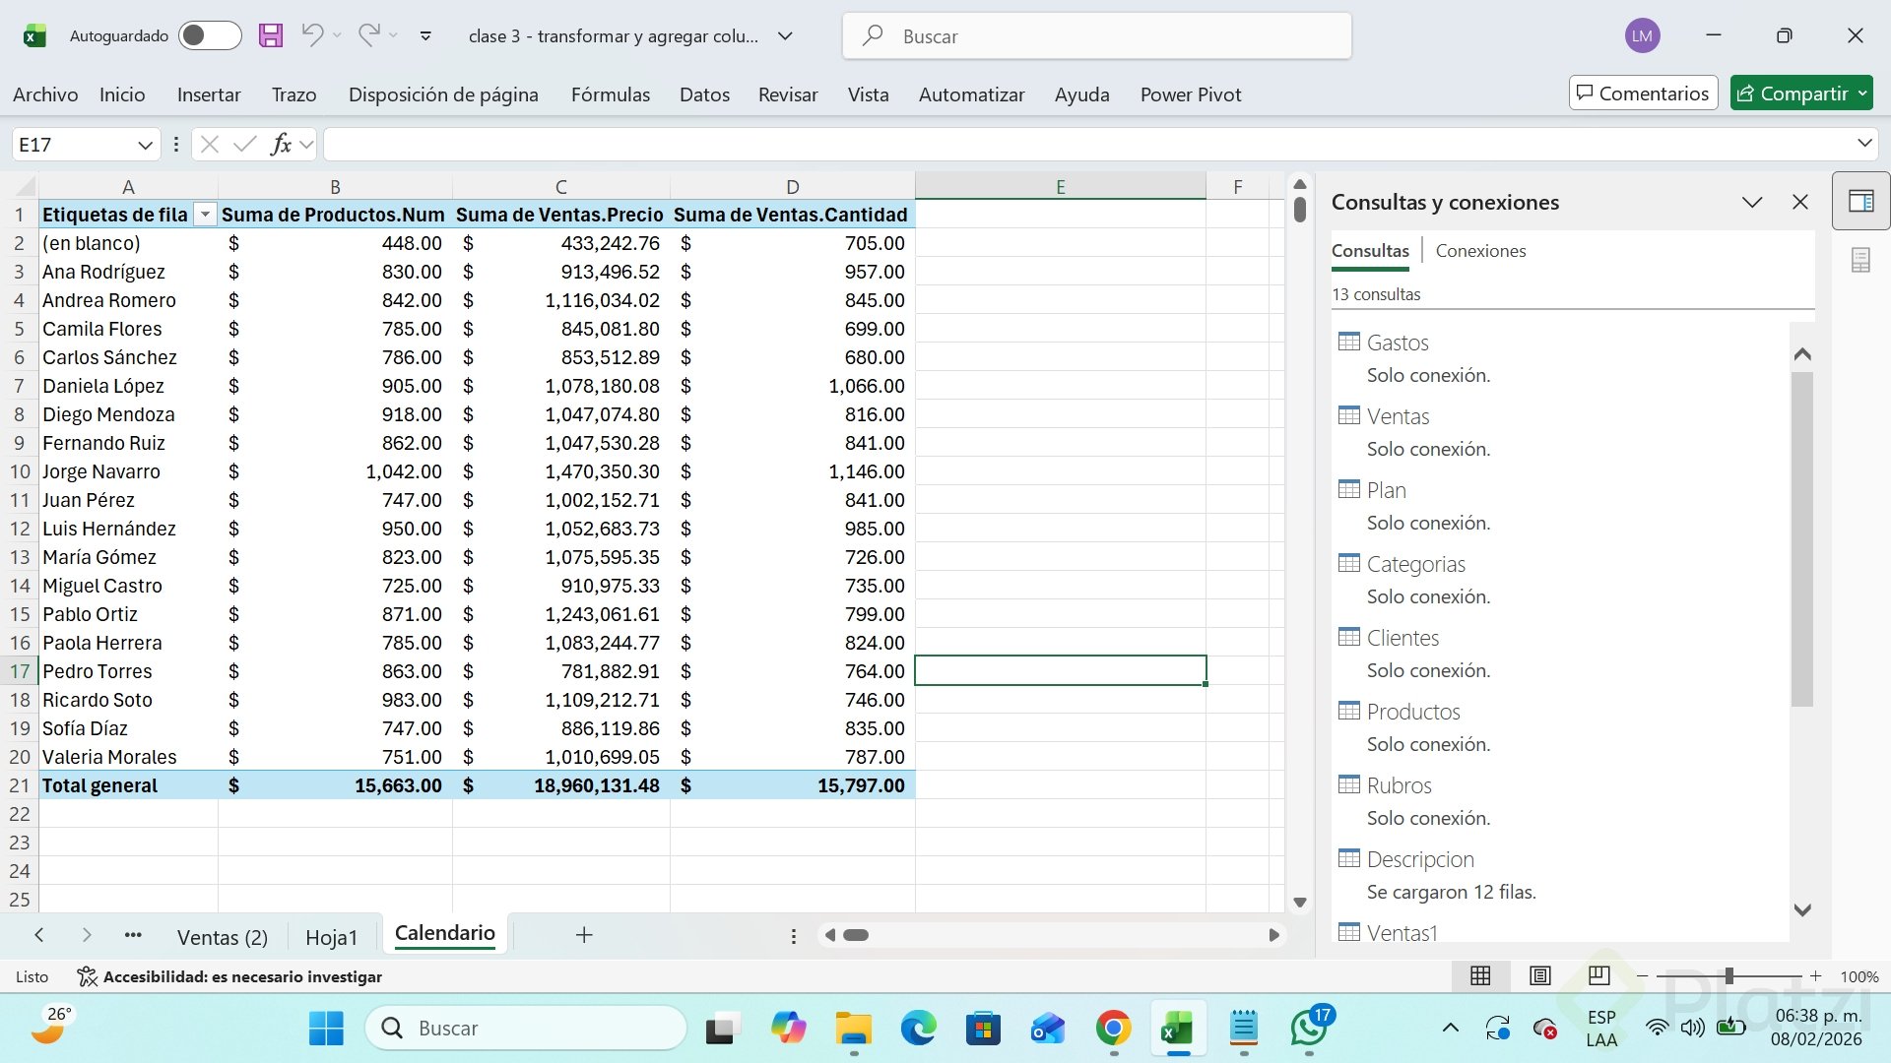Switch to Page Layout view icon
Viewport: 1891px width, 1063px height.
point(1539,975)
